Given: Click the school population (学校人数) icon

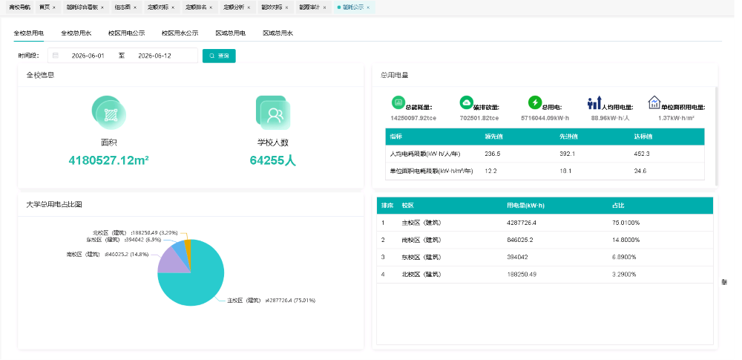Looking at the screenshot, I should pos(273,113).
